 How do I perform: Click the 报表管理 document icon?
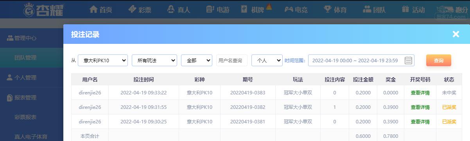pos(10,98)
